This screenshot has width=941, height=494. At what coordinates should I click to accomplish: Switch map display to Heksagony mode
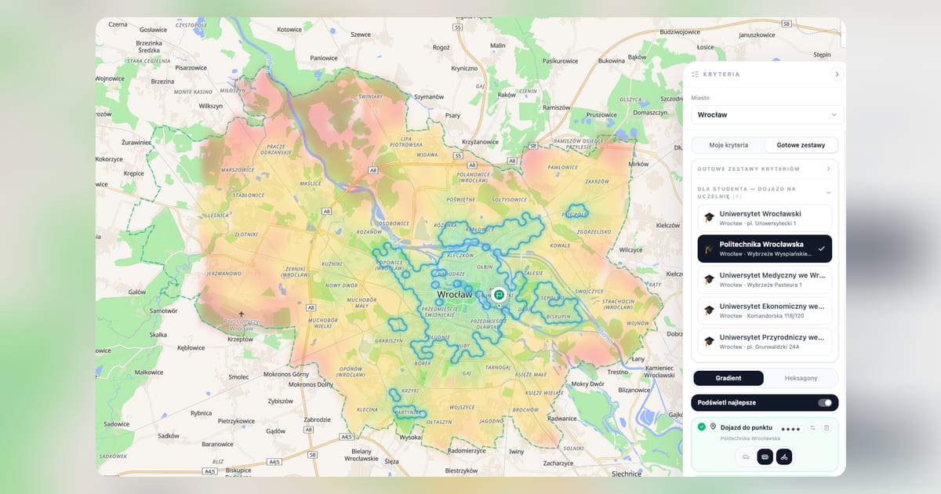(x=801, y=378)
